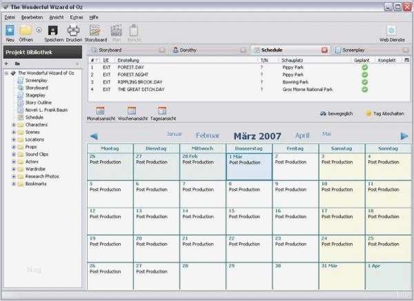Expand the Characters folder
The width and height of the screenshot is (414, 301).
14,125
